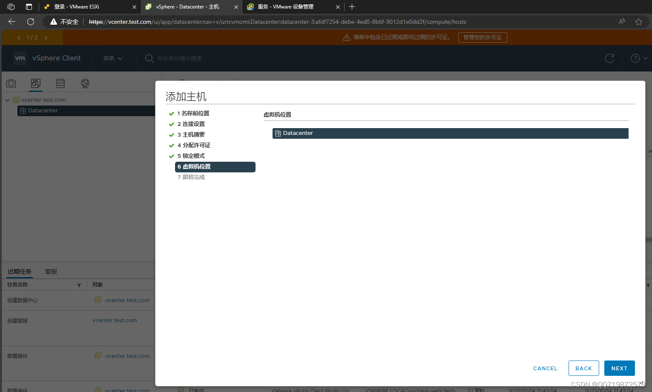Click the search magnifier icon

pos(149,58)
